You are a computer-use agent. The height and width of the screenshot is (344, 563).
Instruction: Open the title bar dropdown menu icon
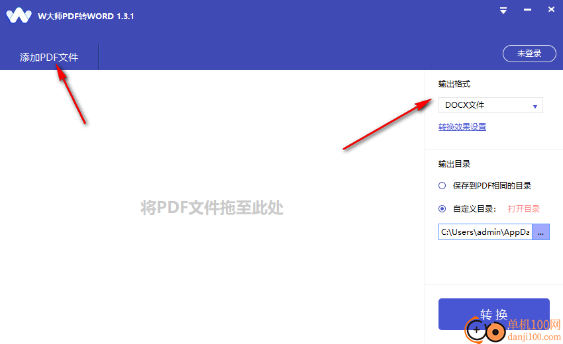pos(503,11)
